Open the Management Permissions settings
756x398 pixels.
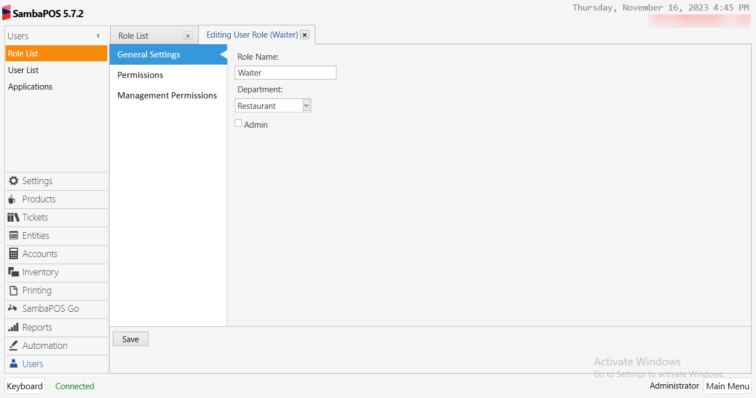(167, 95)
